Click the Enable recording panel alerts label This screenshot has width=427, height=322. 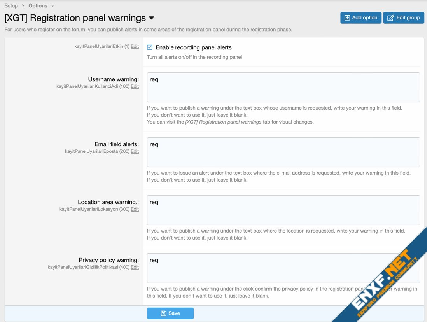(x=193, y=47)
